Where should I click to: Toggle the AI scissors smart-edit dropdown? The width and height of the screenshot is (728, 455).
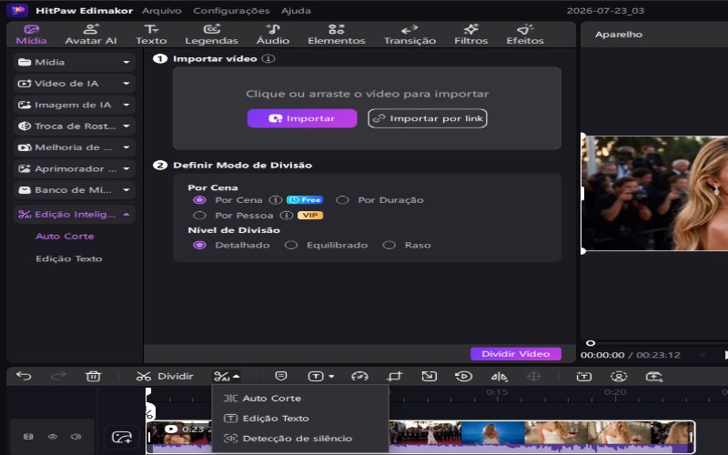(x=227, y=377)
